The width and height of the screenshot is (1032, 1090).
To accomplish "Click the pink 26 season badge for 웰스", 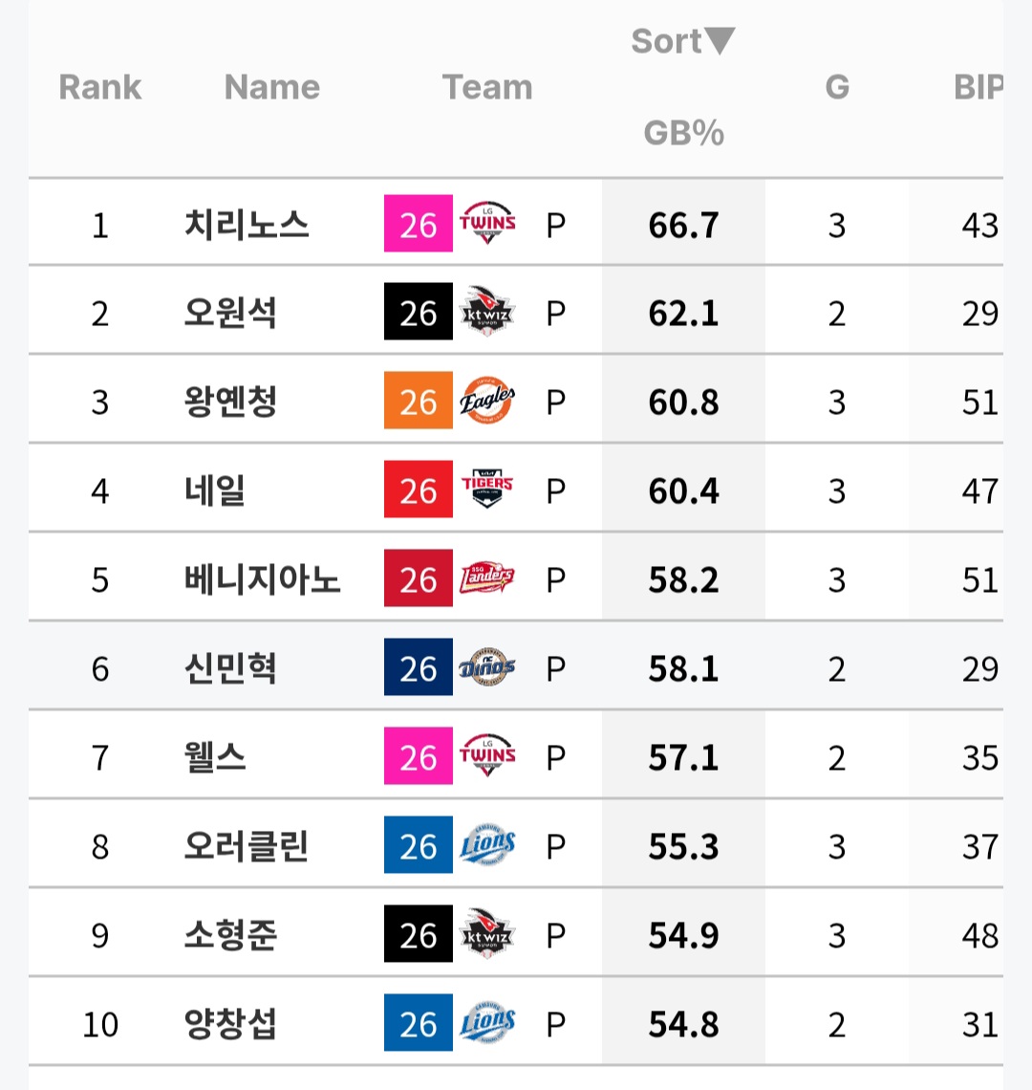I will pyautogui.click(x=419, y=757).
